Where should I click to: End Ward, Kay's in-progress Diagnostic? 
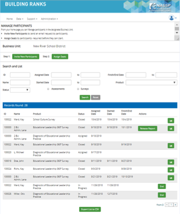162,187
